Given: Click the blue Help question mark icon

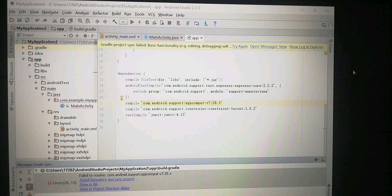Looking at the screenshot, I should coord(215,24).
